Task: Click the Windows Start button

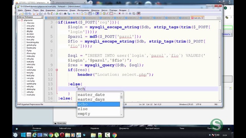Action: 23,135
